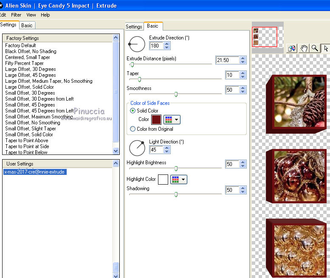The image size is (330, 278).
Task: Open the Highlight Color palette dropdown
Action: tap(179, 180)
